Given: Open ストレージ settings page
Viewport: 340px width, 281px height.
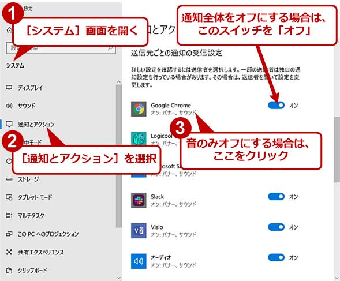Looking at the screenshot, I should pyautogui.click(x=28, y=179).
